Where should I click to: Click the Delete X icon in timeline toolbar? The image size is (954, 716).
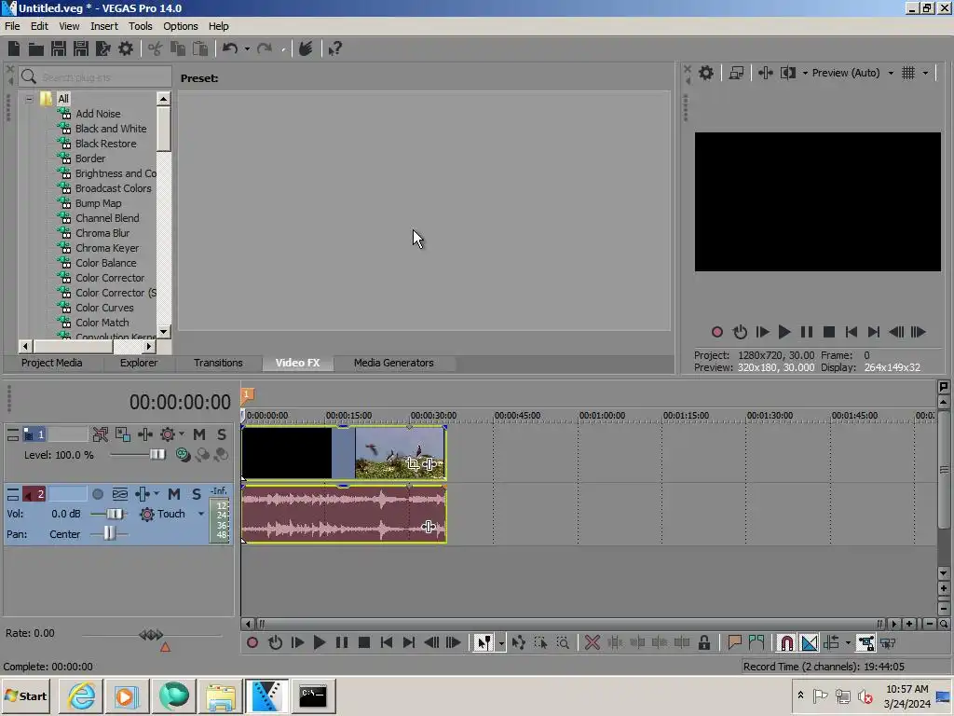(x=592, y=642)
